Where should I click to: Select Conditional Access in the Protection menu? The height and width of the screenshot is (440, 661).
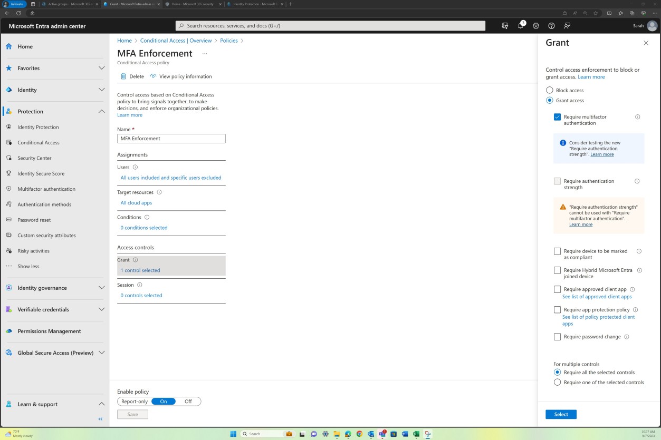click(37, 142)
